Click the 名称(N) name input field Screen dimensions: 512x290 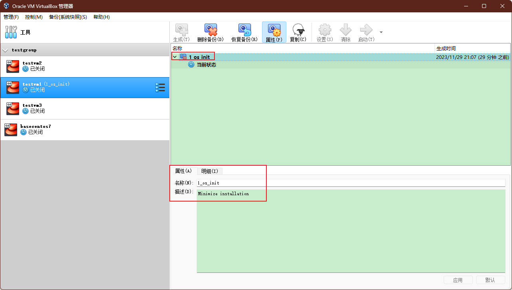351,183
